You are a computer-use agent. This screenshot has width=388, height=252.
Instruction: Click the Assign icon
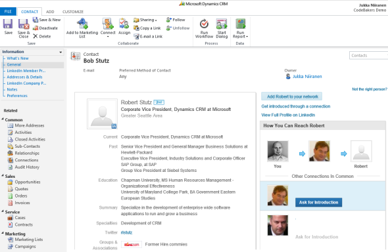124,24
